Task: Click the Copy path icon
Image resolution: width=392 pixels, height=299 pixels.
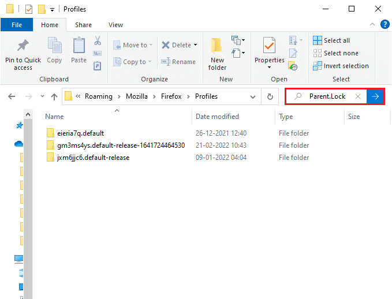Action: (97, 53)
